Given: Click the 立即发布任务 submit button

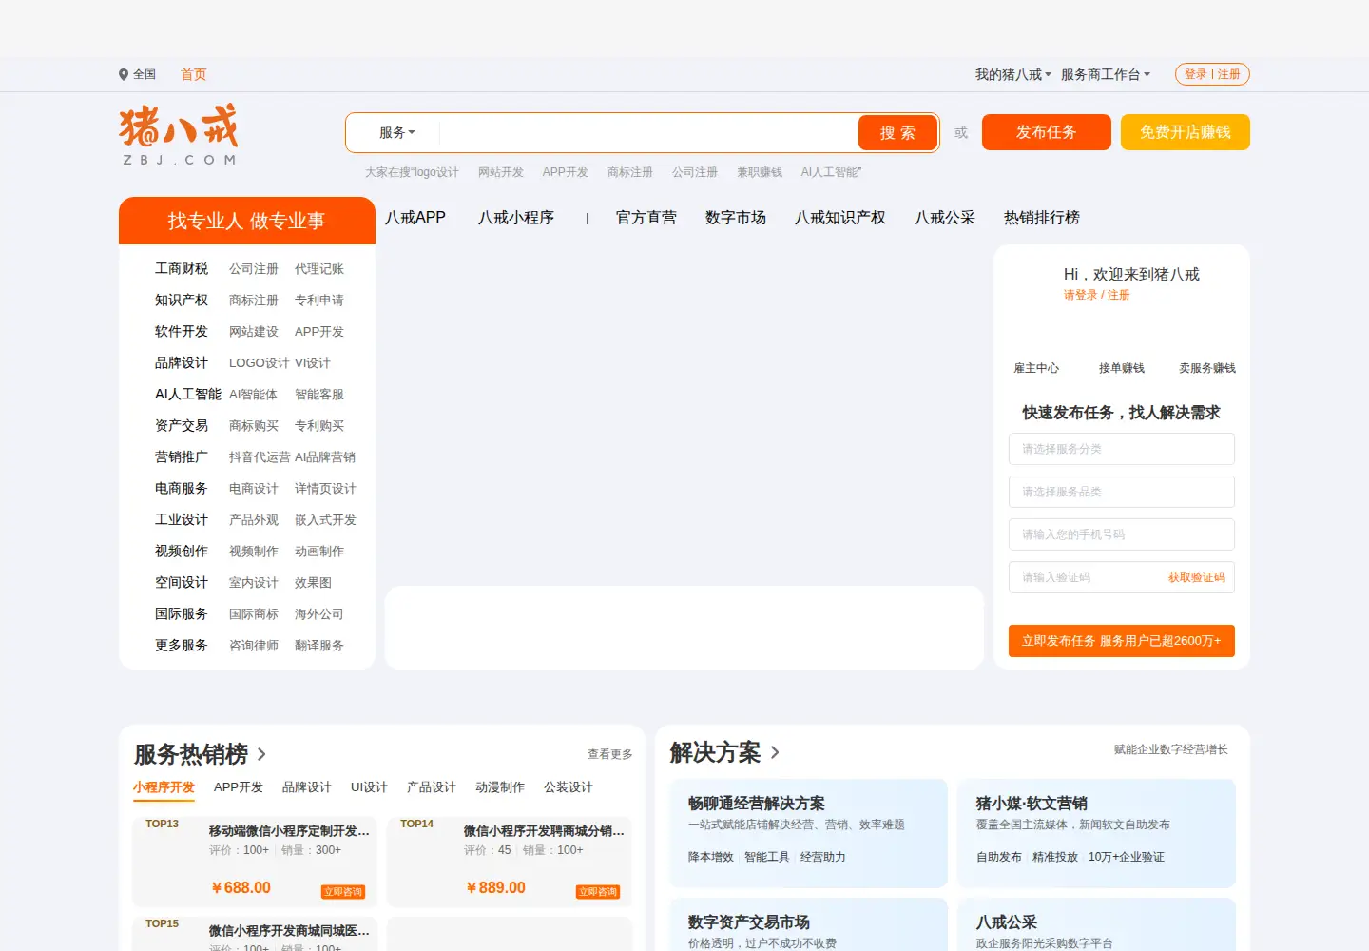Looking at the screenshot, I should click(x=1122, y=641).
